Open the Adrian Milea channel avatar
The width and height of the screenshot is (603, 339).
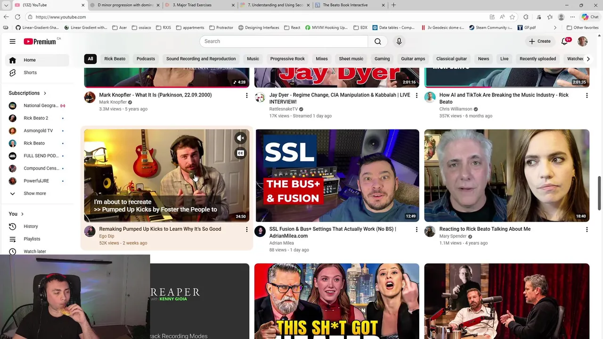point(260,231)
